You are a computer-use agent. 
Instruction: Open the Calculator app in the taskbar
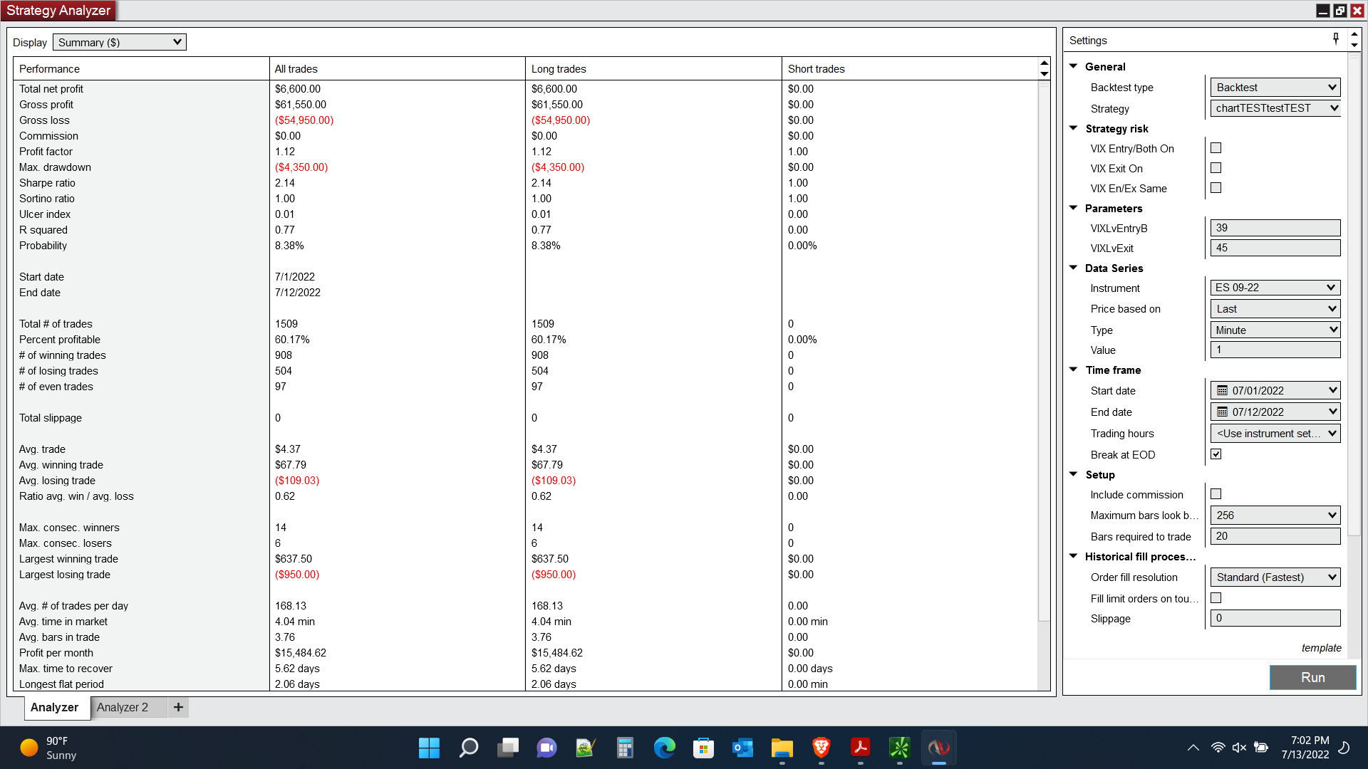(x=625, y=748)
